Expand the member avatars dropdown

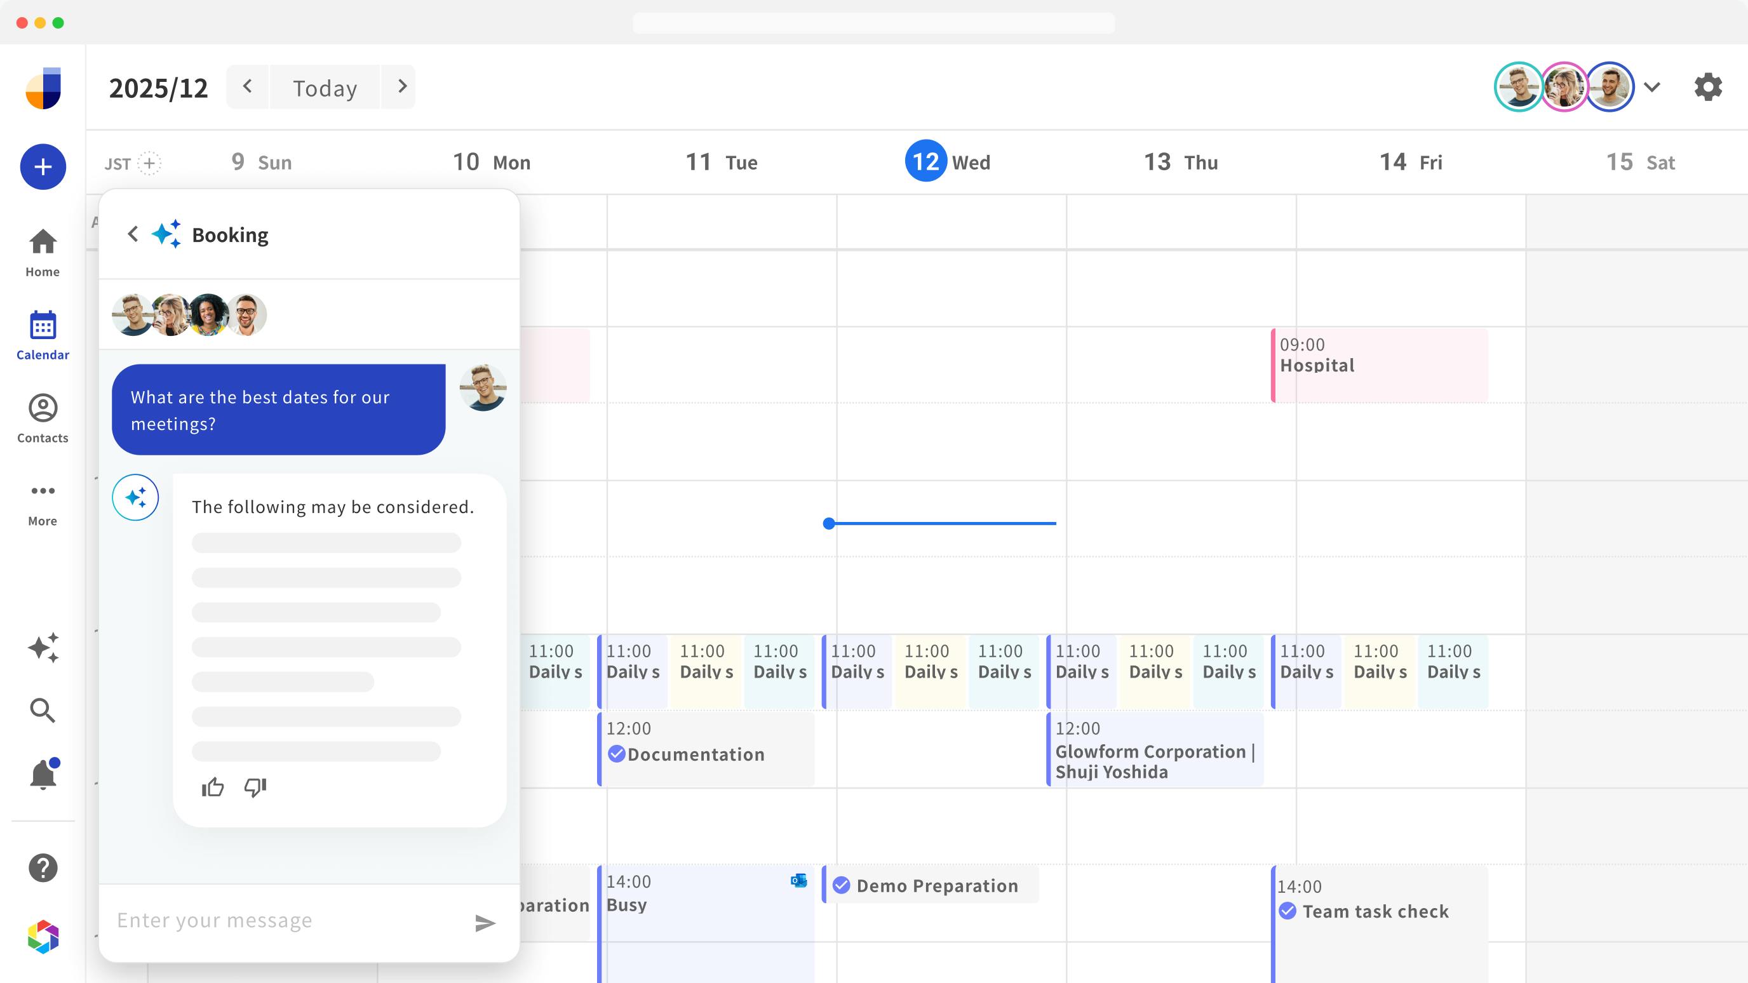(x=1652, y=87)
